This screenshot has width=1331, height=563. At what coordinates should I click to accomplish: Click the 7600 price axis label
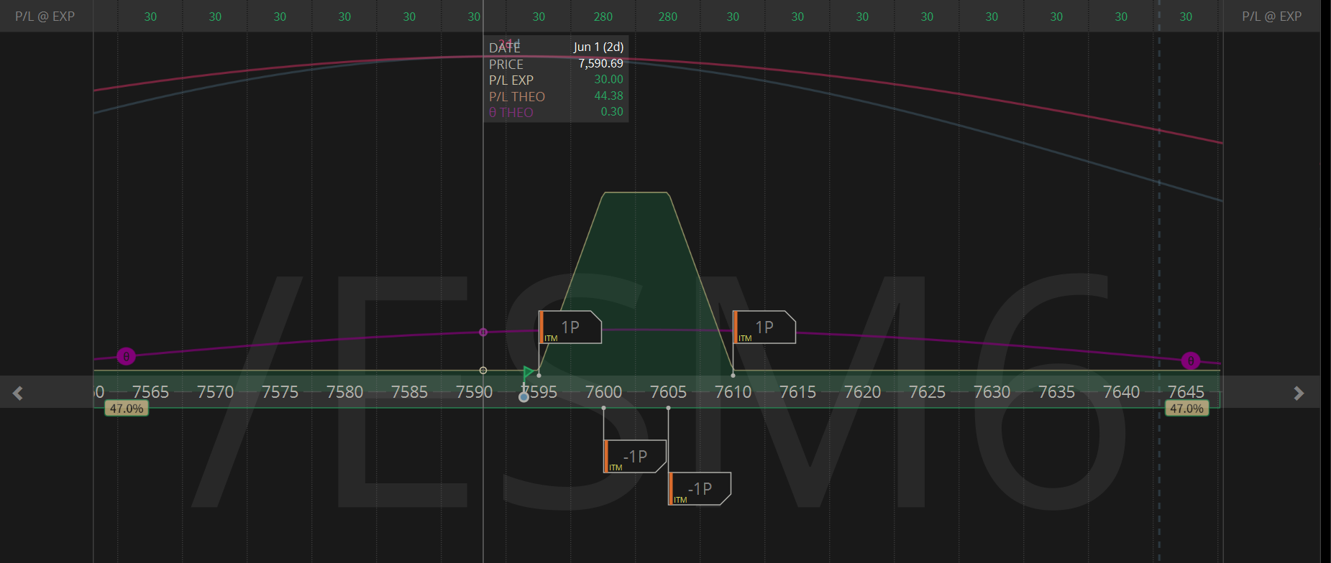click(x=603, y=392)
